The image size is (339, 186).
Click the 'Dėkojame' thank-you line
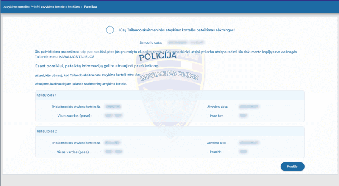81,84
